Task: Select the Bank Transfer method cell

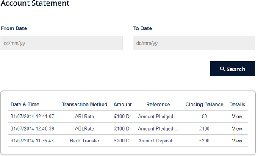Action: coord(85,141)
